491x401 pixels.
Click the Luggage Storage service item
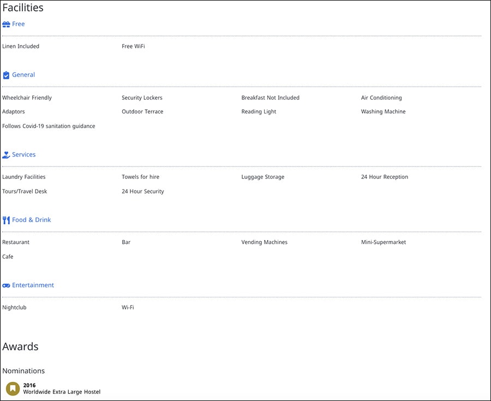click(263, 177)
